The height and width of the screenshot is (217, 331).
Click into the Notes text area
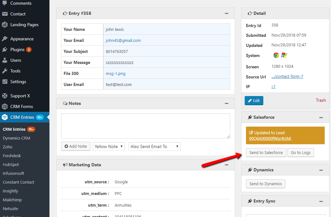pyautogui.click(x=146, y=126)
